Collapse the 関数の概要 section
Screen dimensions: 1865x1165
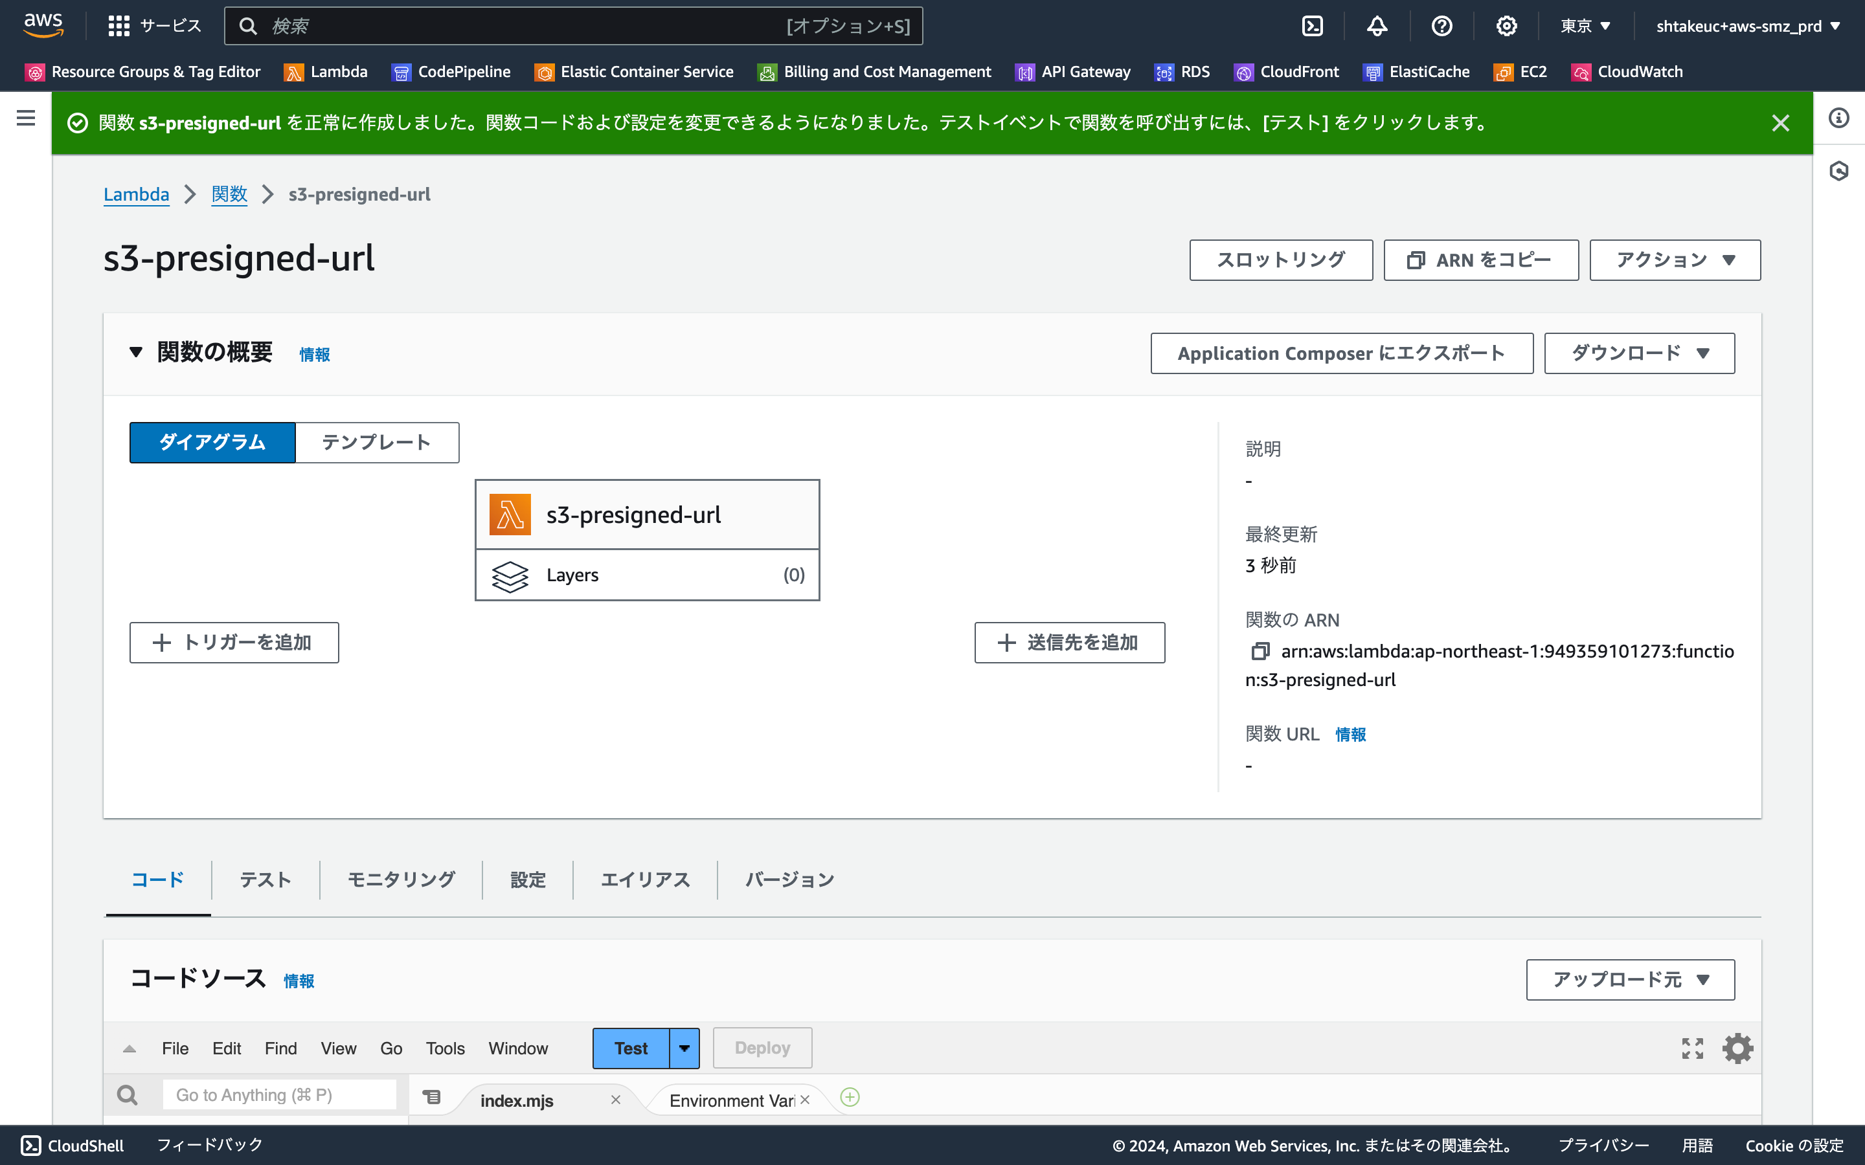[137, 352]
